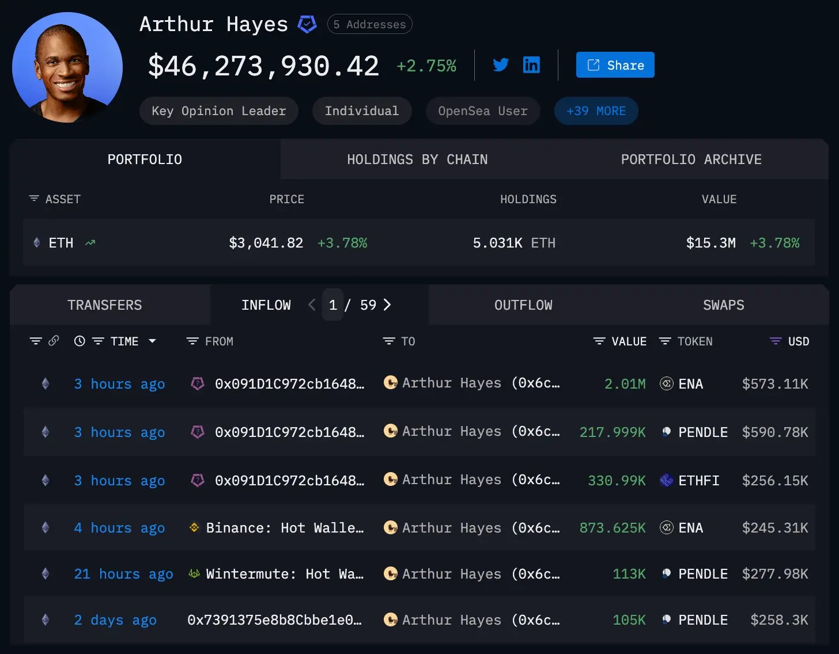Image resolution: width=839 pixels, height=654 pixels.
Task: Click the ETH price $3,041.82
Action: (x=266, y=243)
